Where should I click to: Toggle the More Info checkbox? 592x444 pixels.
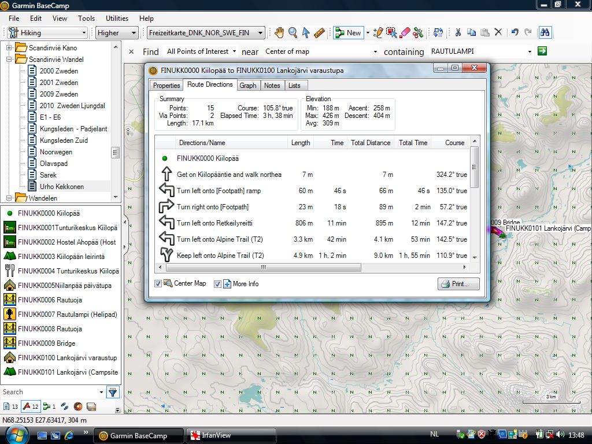click(218, 284)
